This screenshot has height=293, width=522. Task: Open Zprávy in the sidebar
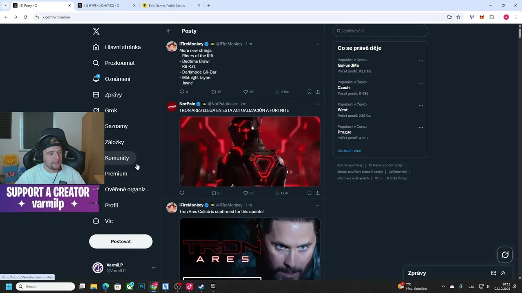[108, 95]
